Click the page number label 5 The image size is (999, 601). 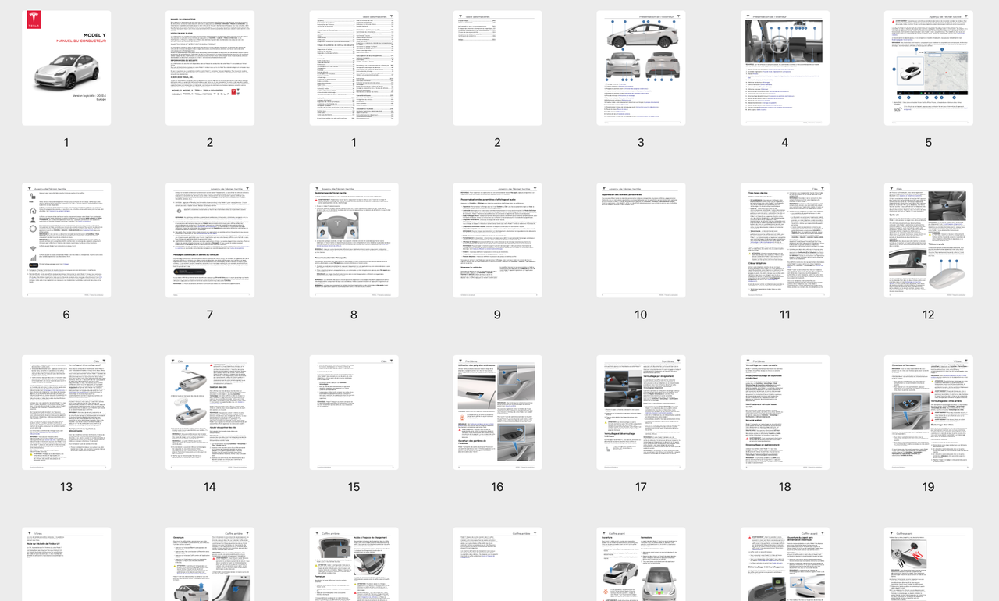pyautogui.click(x=928, y=142)
